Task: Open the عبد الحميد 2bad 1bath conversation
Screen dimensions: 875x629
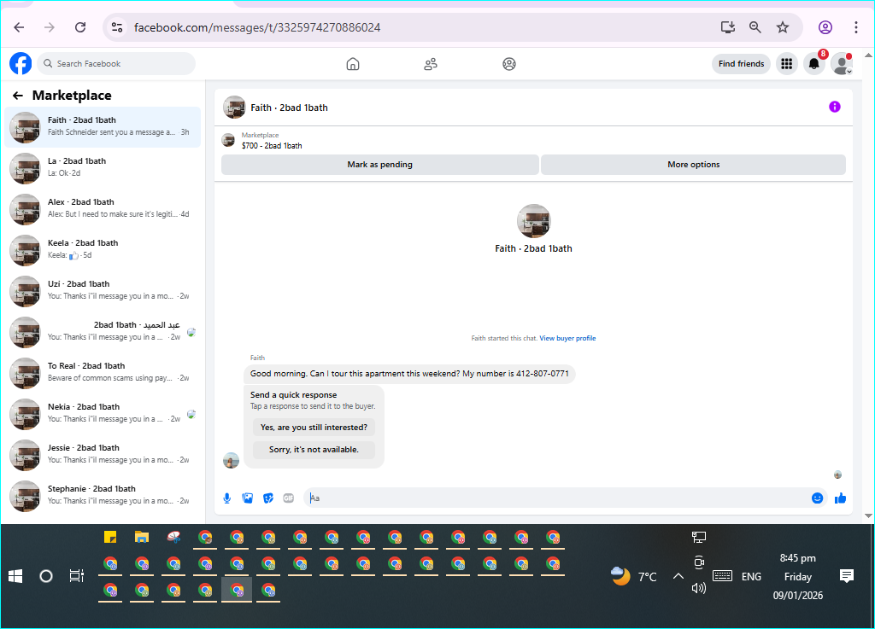Action: (103, 332)
